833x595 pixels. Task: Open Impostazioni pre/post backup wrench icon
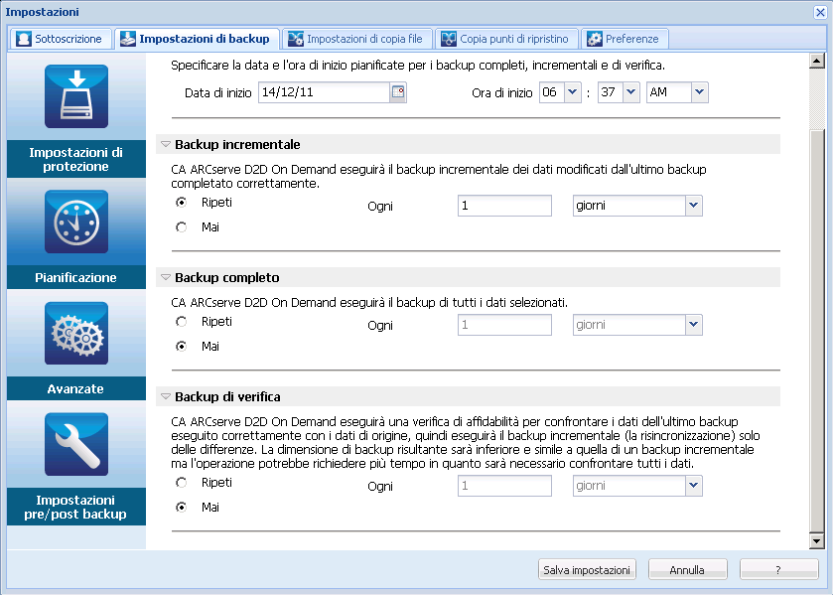pos(76,445)
